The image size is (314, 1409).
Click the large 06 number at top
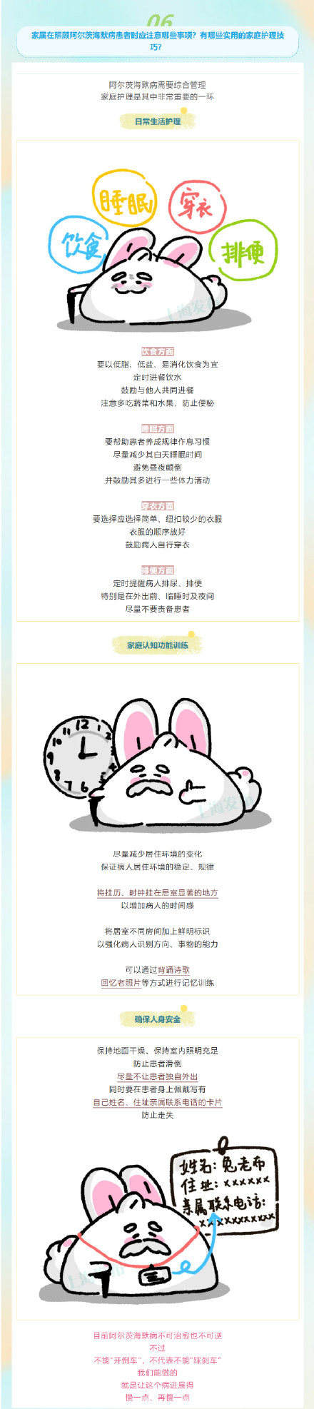click(x=161, y=21)
